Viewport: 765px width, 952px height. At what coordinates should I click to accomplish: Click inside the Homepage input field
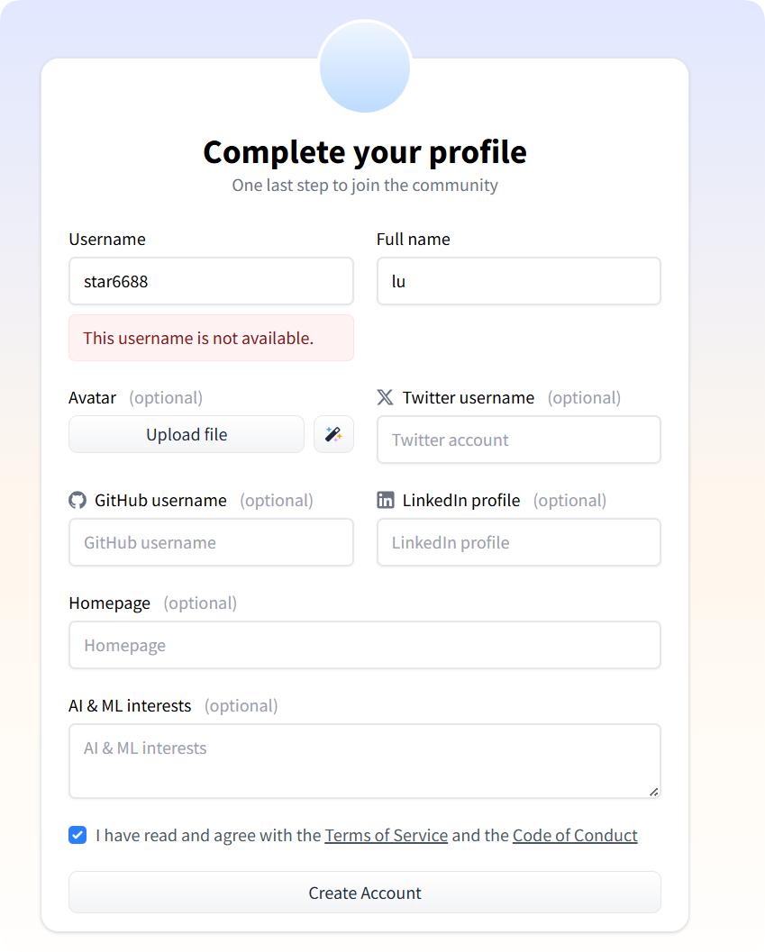coord(365,645)
